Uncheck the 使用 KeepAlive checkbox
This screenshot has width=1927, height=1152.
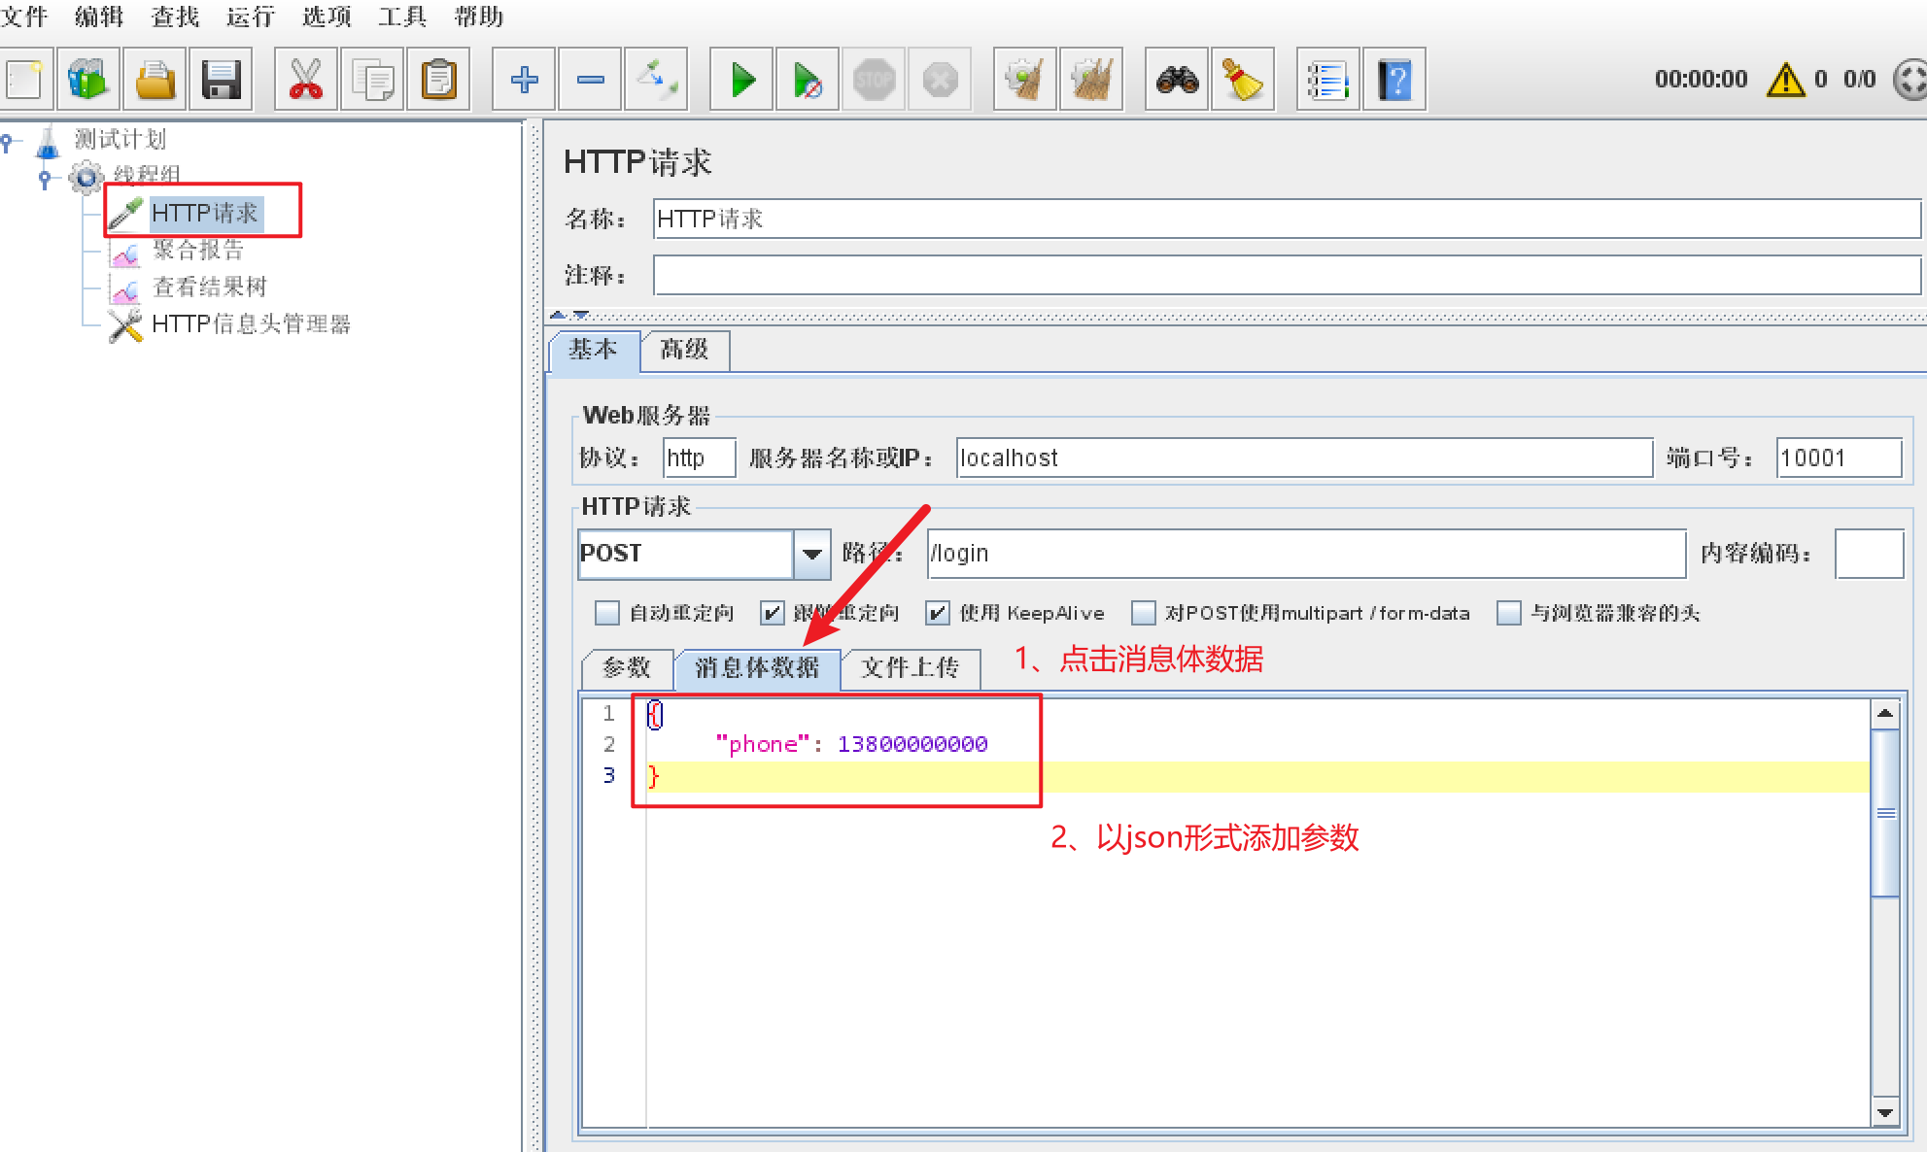pos(937,613)
